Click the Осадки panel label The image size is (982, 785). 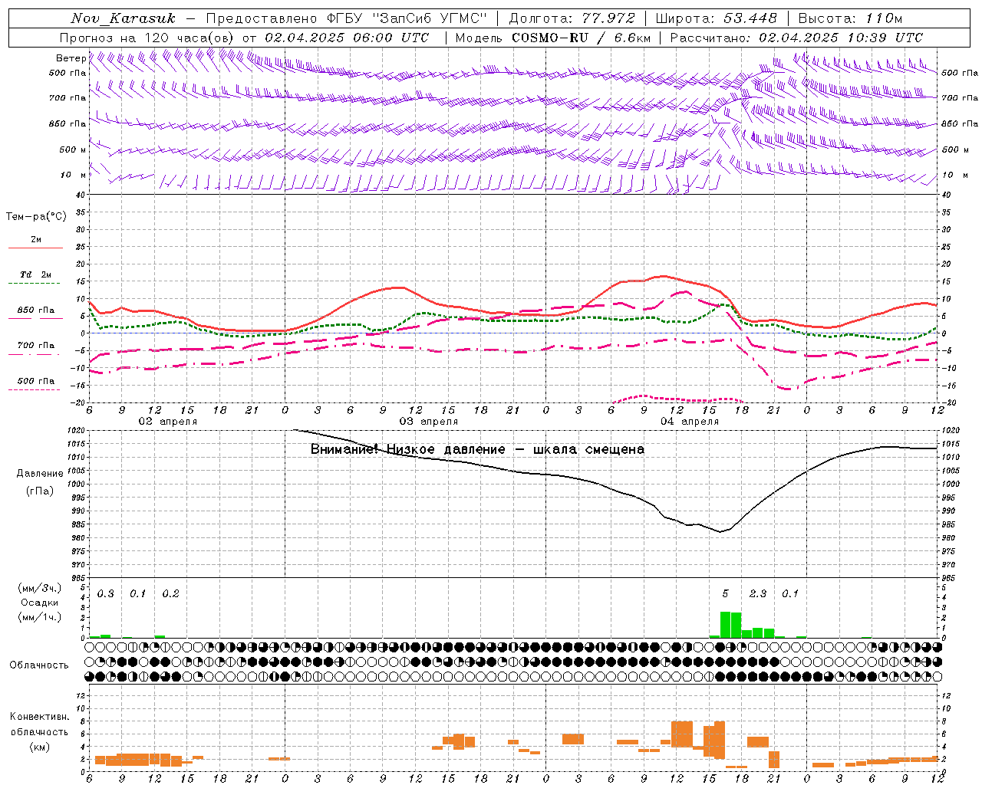(39, 603)
